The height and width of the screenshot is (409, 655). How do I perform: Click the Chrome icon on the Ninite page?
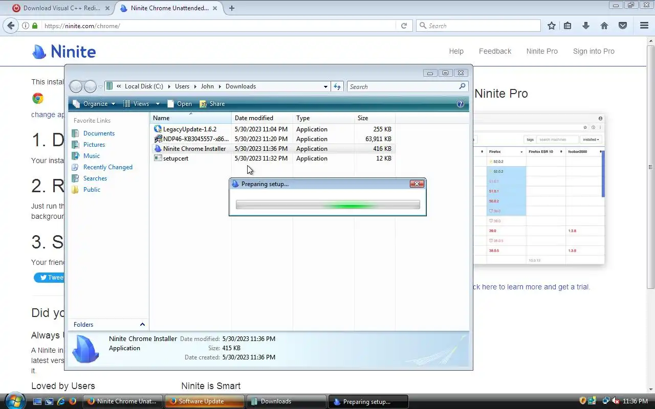(38, 98)
